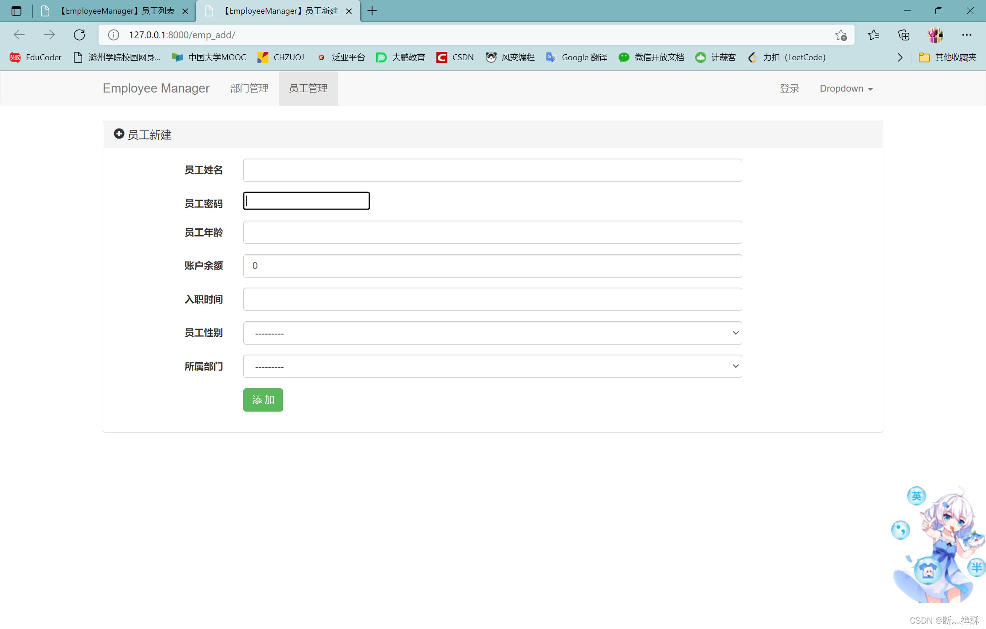Switch to the 员工列表 browser tab
The width and height of the screenshot is (986, 629).
tap(116, 11)
